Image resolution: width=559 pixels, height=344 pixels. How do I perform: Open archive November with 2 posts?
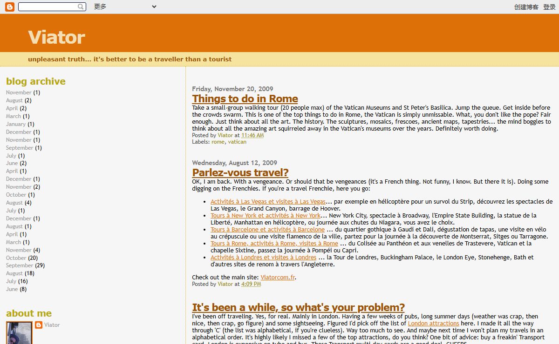19,187
